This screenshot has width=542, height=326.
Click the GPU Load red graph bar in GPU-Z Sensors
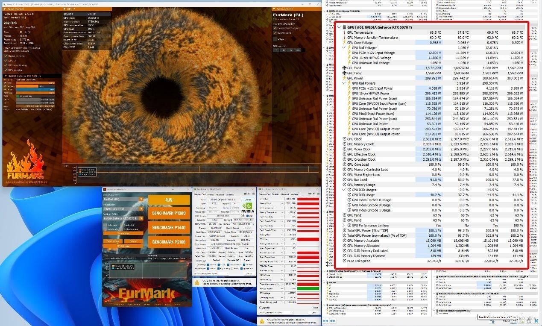[308, 239]
